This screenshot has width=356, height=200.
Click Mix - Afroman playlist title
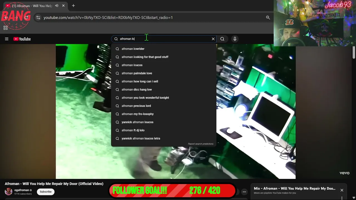(295, 188)
